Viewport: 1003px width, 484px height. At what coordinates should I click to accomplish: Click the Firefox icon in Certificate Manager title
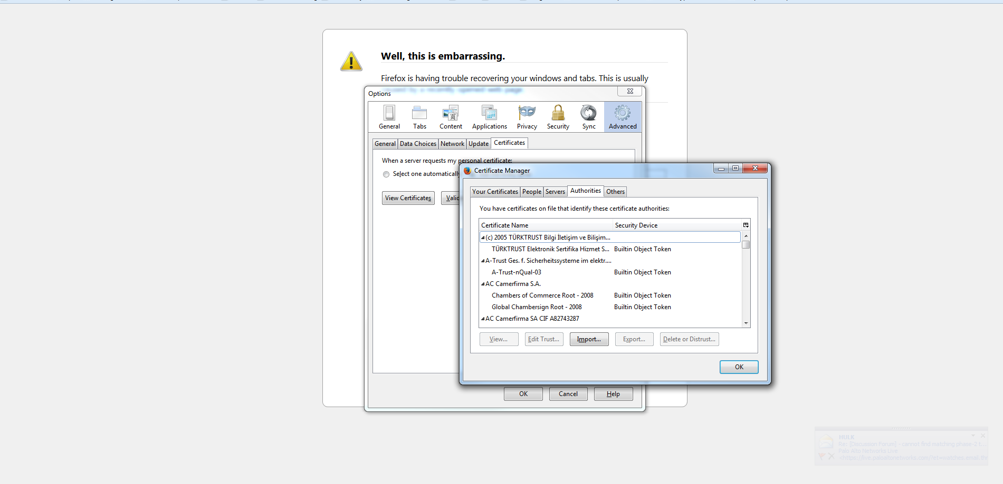[x=467, y=171]
